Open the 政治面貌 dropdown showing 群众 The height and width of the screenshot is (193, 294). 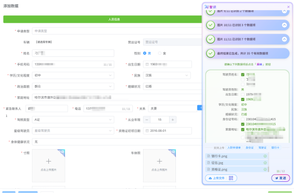click(x=73, y=87)
